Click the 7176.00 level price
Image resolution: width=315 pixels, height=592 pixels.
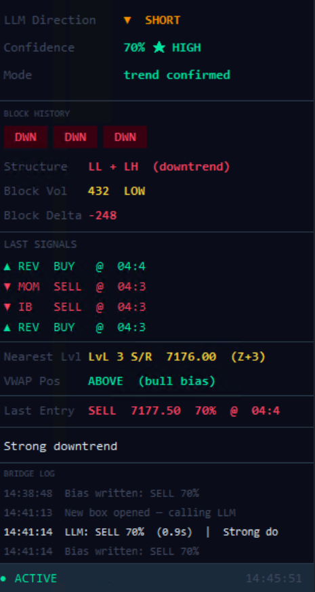coord(191,357)
